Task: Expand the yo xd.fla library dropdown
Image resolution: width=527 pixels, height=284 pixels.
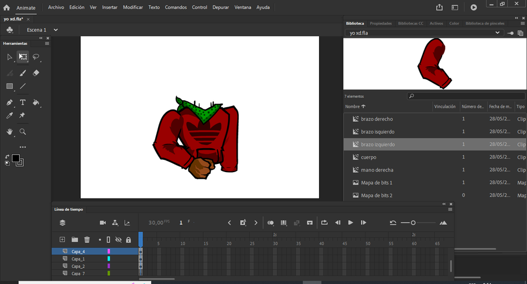Action: pos(498,33)
